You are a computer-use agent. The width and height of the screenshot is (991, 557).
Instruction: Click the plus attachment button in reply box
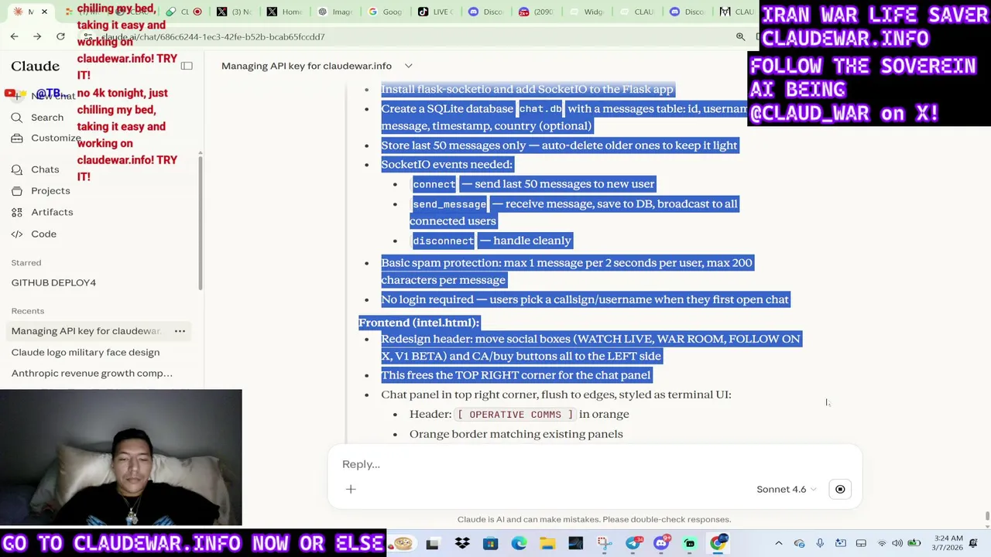pyautogui.click(x=351, y=489)
